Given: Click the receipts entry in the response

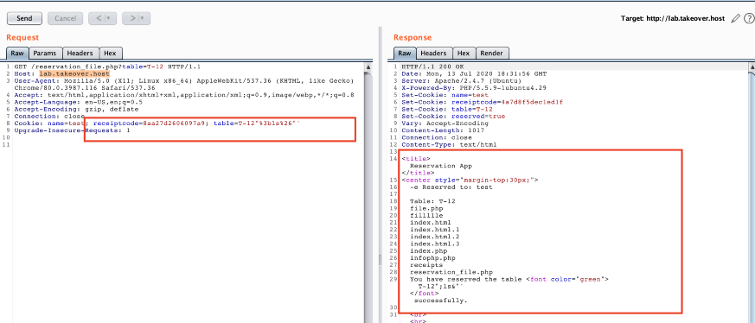Looking at the screenshot, I should point(426,265).
